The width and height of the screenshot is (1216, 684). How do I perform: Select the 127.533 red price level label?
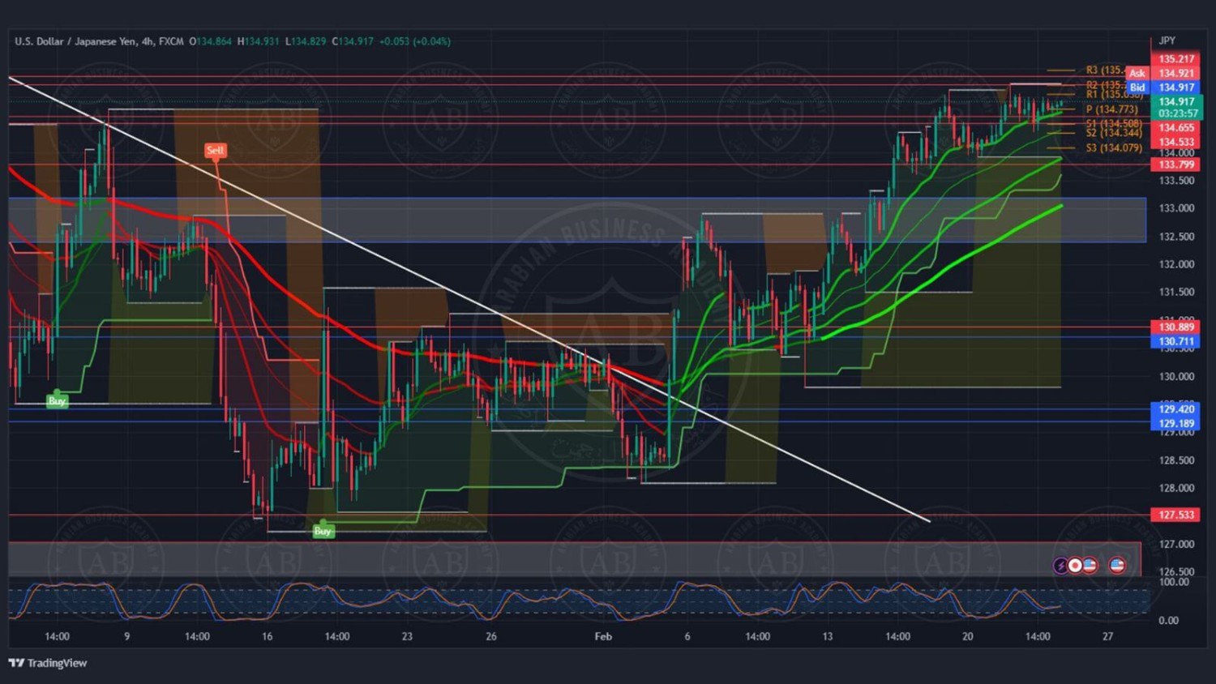(1176, 515)
